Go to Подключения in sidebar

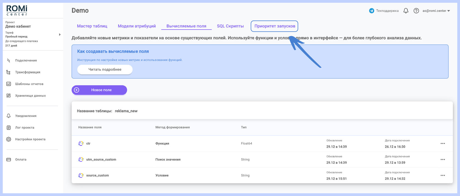coord(26,60)
